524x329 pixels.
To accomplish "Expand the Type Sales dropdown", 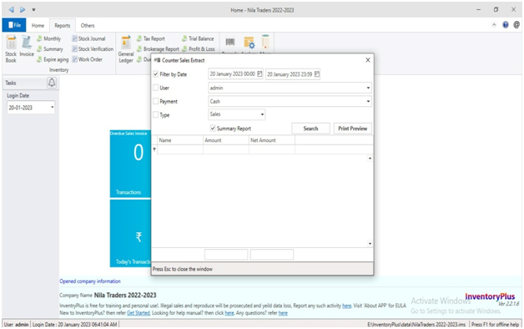I will click(x=262, y=114).
